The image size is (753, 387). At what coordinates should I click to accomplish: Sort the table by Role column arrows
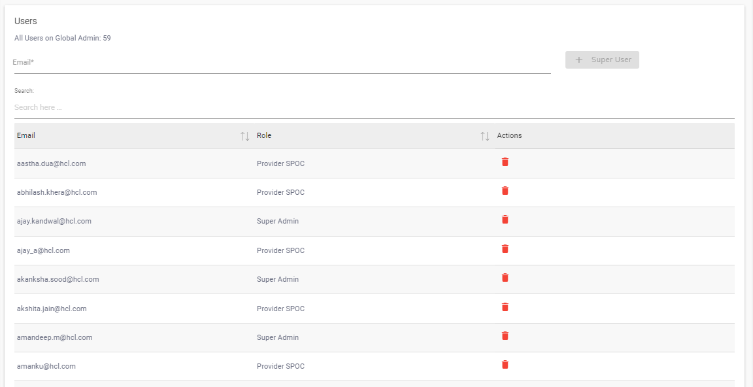coord(485,136)
